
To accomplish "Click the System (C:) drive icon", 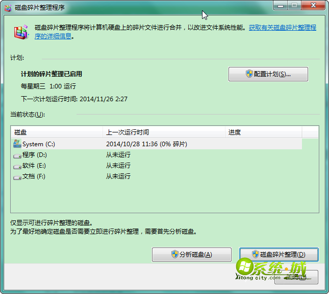I will click(17, 144).
